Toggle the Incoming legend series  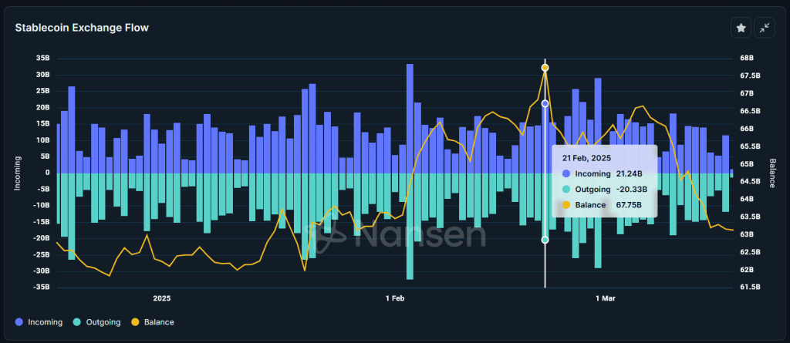[39, 322]
